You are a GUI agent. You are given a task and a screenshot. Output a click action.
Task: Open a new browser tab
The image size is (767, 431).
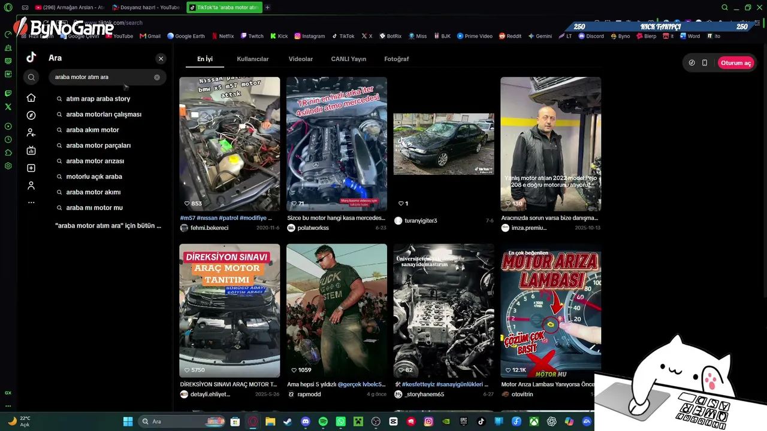click(267, 7)
